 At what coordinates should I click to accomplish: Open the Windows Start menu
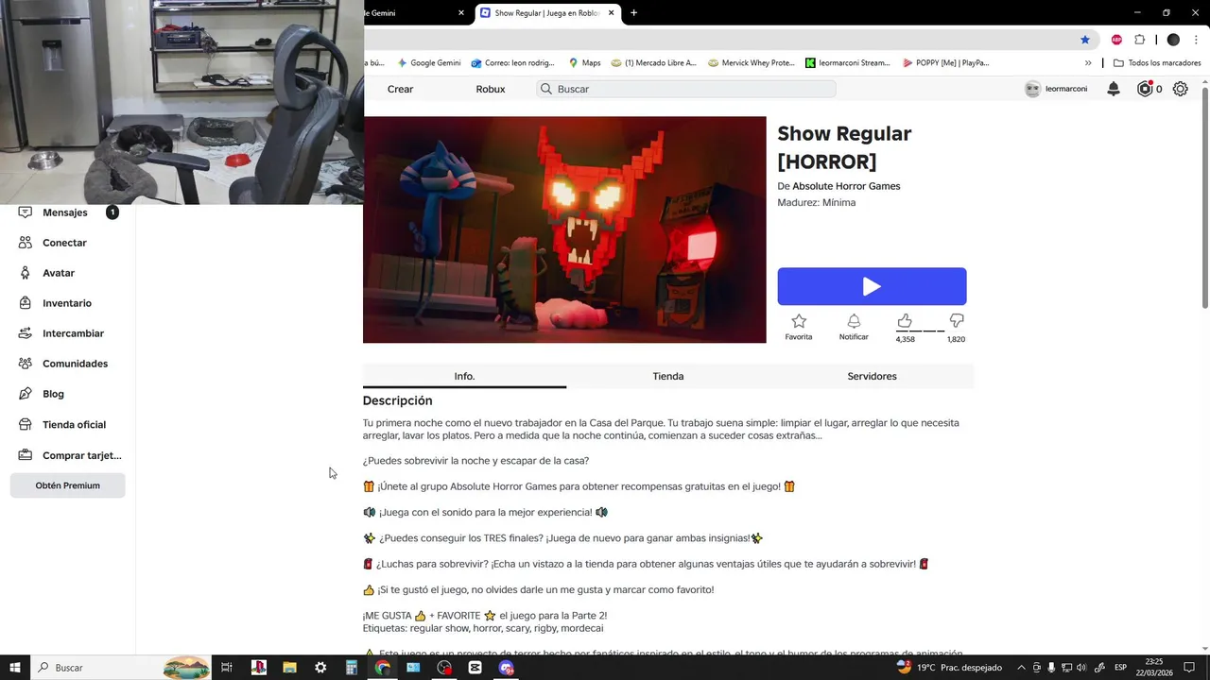(15, 668)
